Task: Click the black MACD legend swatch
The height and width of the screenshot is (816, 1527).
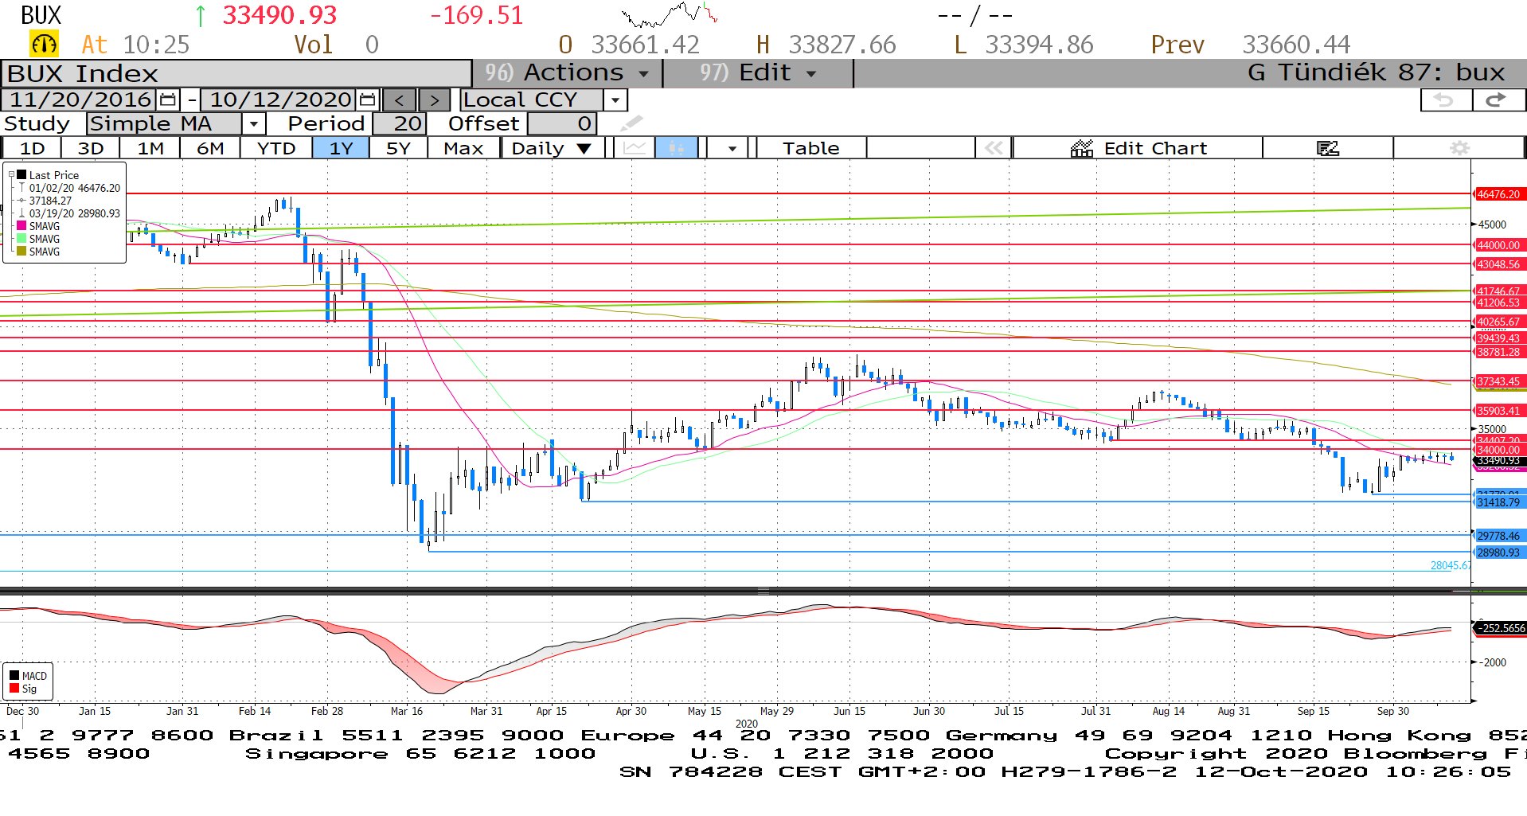Action: click(14, 676)
